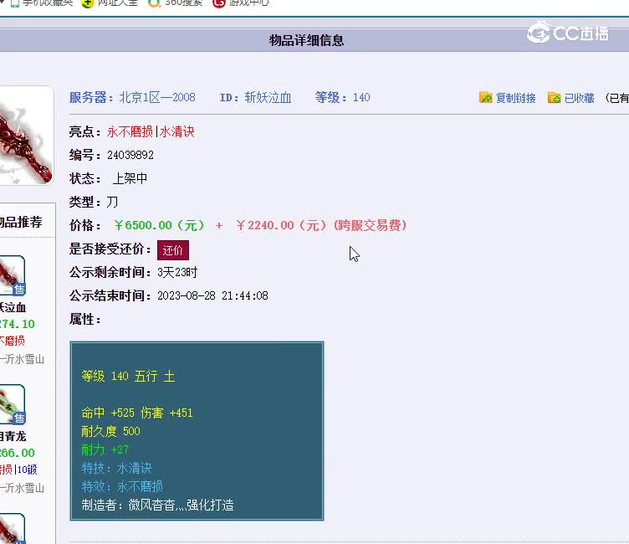Click the 特技：水清诀 line
629x544 pixels.
pos(117,468)
